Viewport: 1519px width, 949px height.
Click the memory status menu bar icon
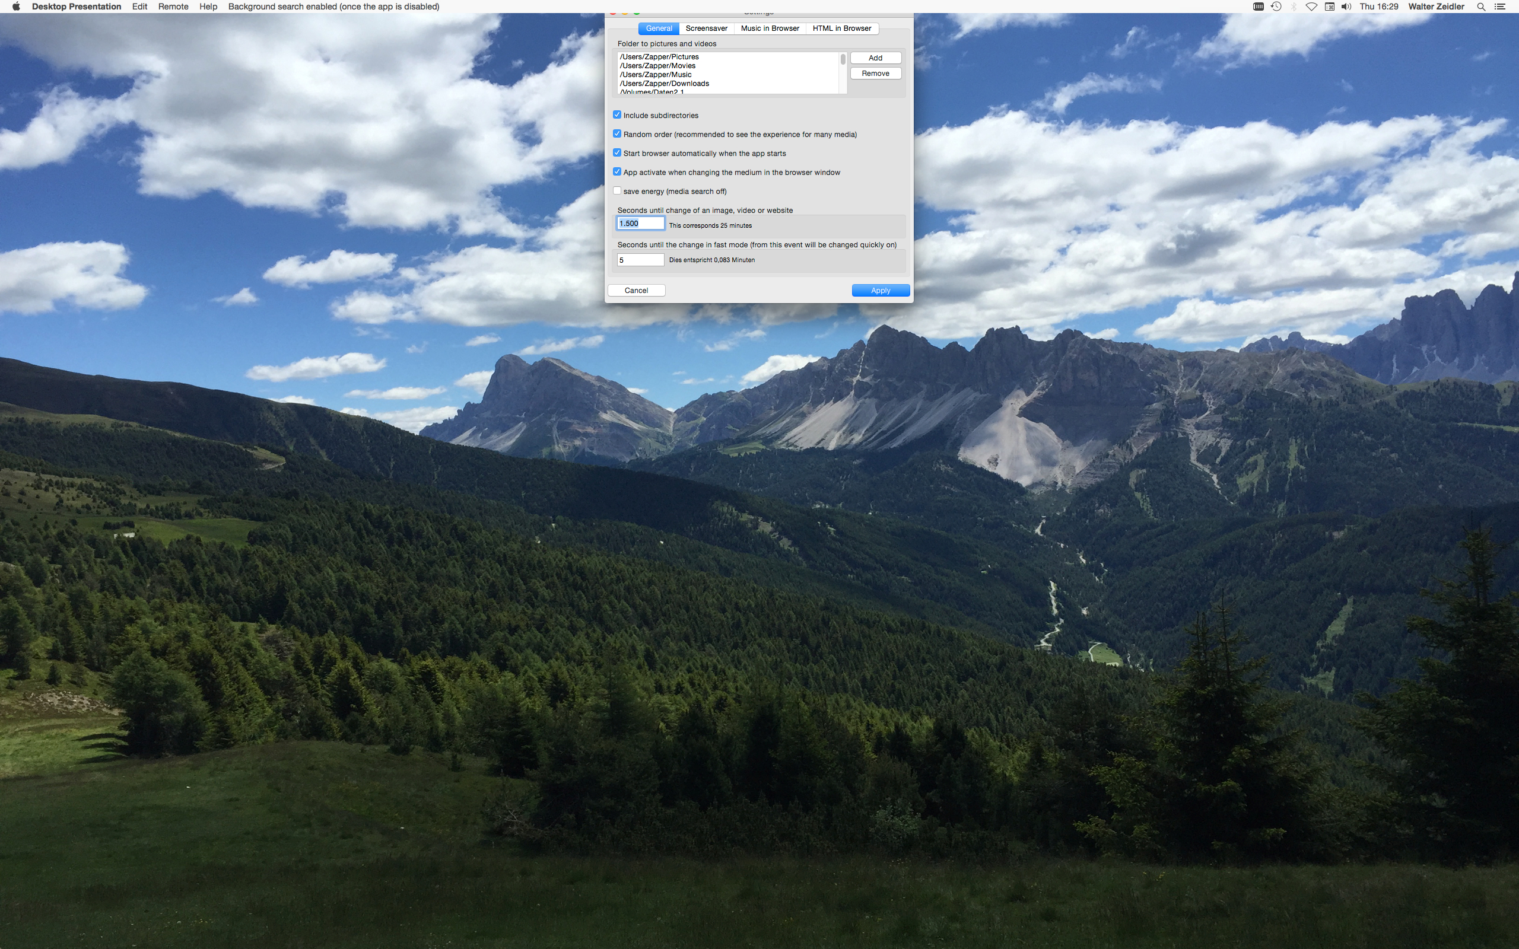pyautogui.click(x=1258, y=7)
